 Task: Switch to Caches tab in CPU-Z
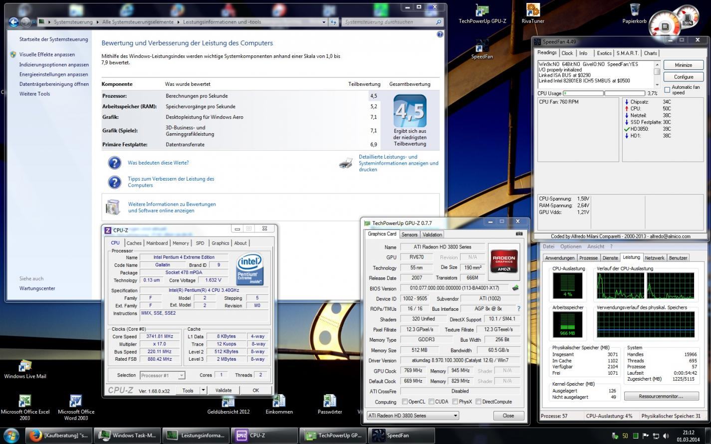134,243
